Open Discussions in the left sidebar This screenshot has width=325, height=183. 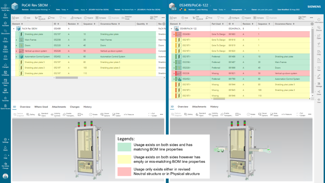tap(5, 32)
